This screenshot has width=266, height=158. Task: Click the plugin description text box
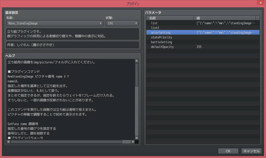click(73, 34)
